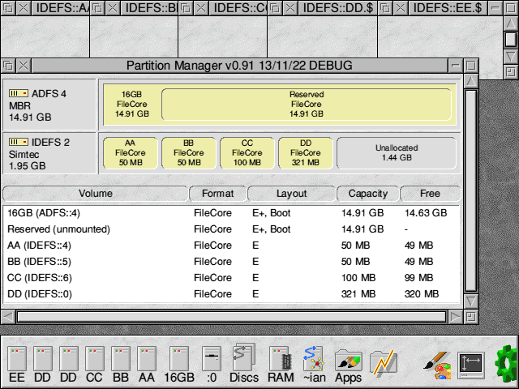The height and width of the screenshot is (389, 519).
Task: Click 99 MB free value of CC
Action: click(x=418, y=278)
